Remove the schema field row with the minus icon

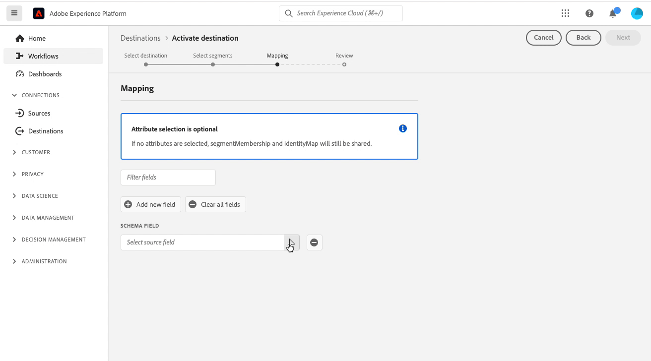coord(314,242)
